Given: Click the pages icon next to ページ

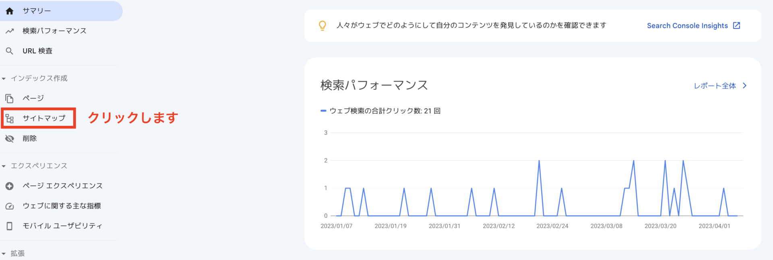Looking at the screenshot, I should [x=10, y=98].
